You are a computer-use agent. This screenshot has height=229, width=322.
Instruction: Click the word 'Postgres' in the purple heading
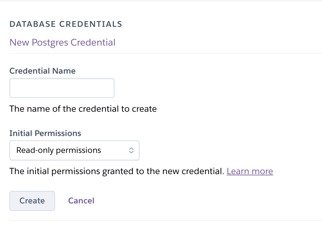(50, 42)
